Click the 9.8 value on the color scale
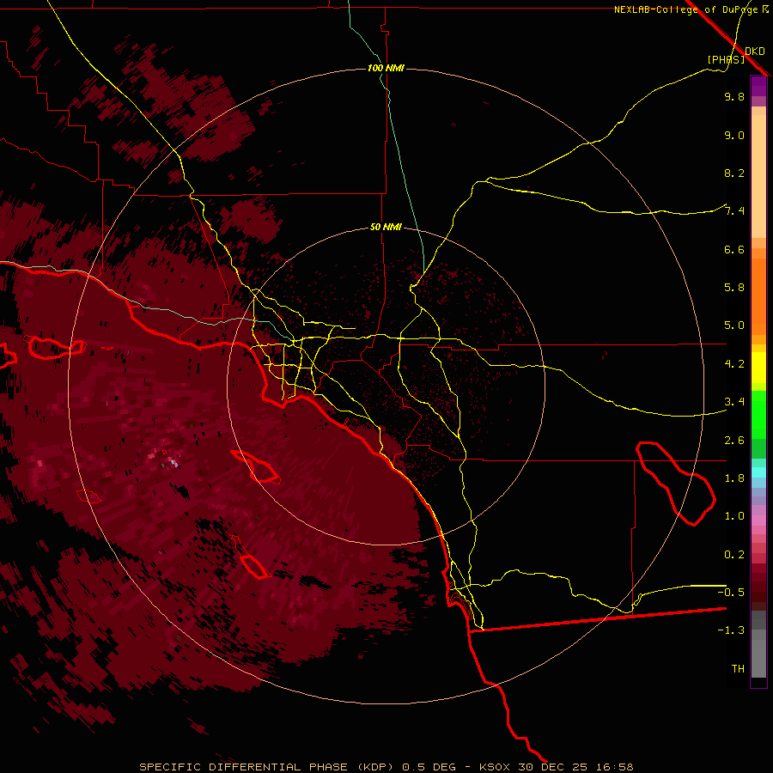773x773 pixels. coord(734,96)
